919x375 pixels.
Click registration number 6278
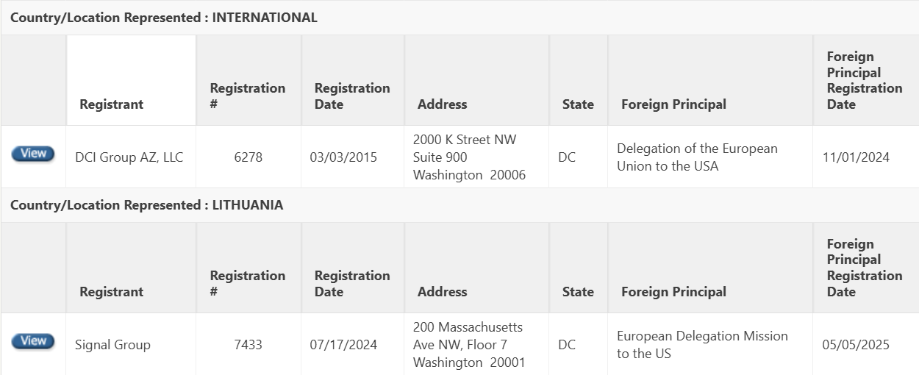(248, 157)
